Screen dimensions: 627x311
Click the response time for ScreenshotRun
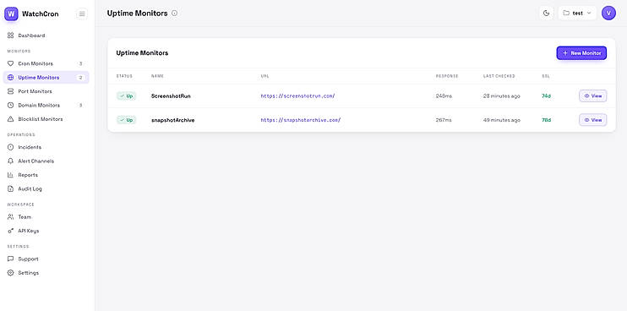click(444, 96)
